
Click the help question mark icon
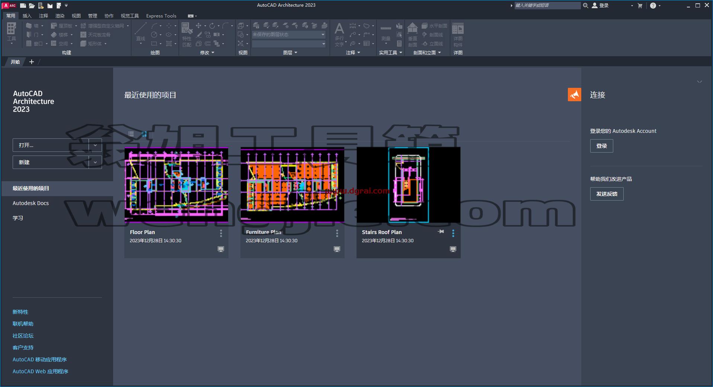point(653,5)
